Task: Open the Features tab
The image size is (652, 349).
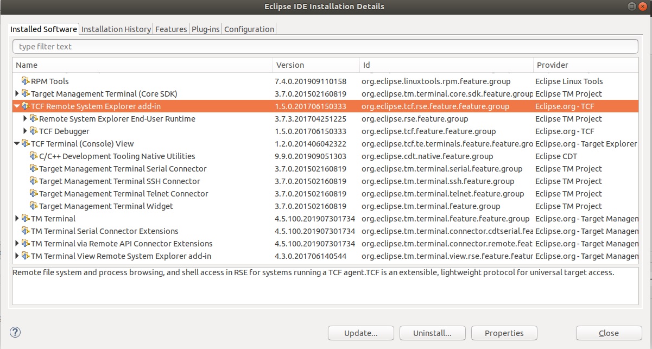Action: 171,29
